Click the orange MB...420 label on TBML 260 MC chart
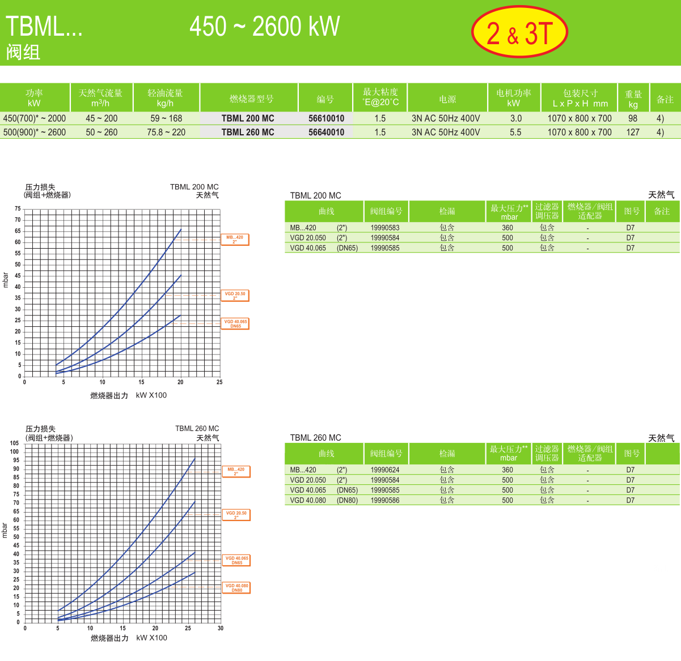The image size is (681, 661). 236,471
